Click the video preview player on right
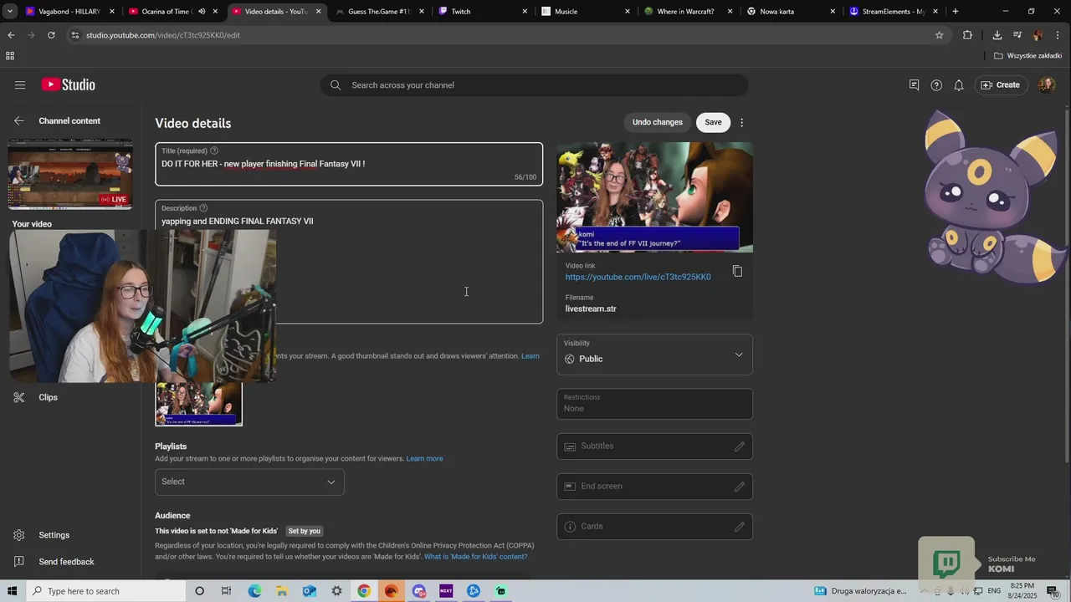Viewport: 1071px width, 602px height. pyautogui.click(x=654, y=197)
